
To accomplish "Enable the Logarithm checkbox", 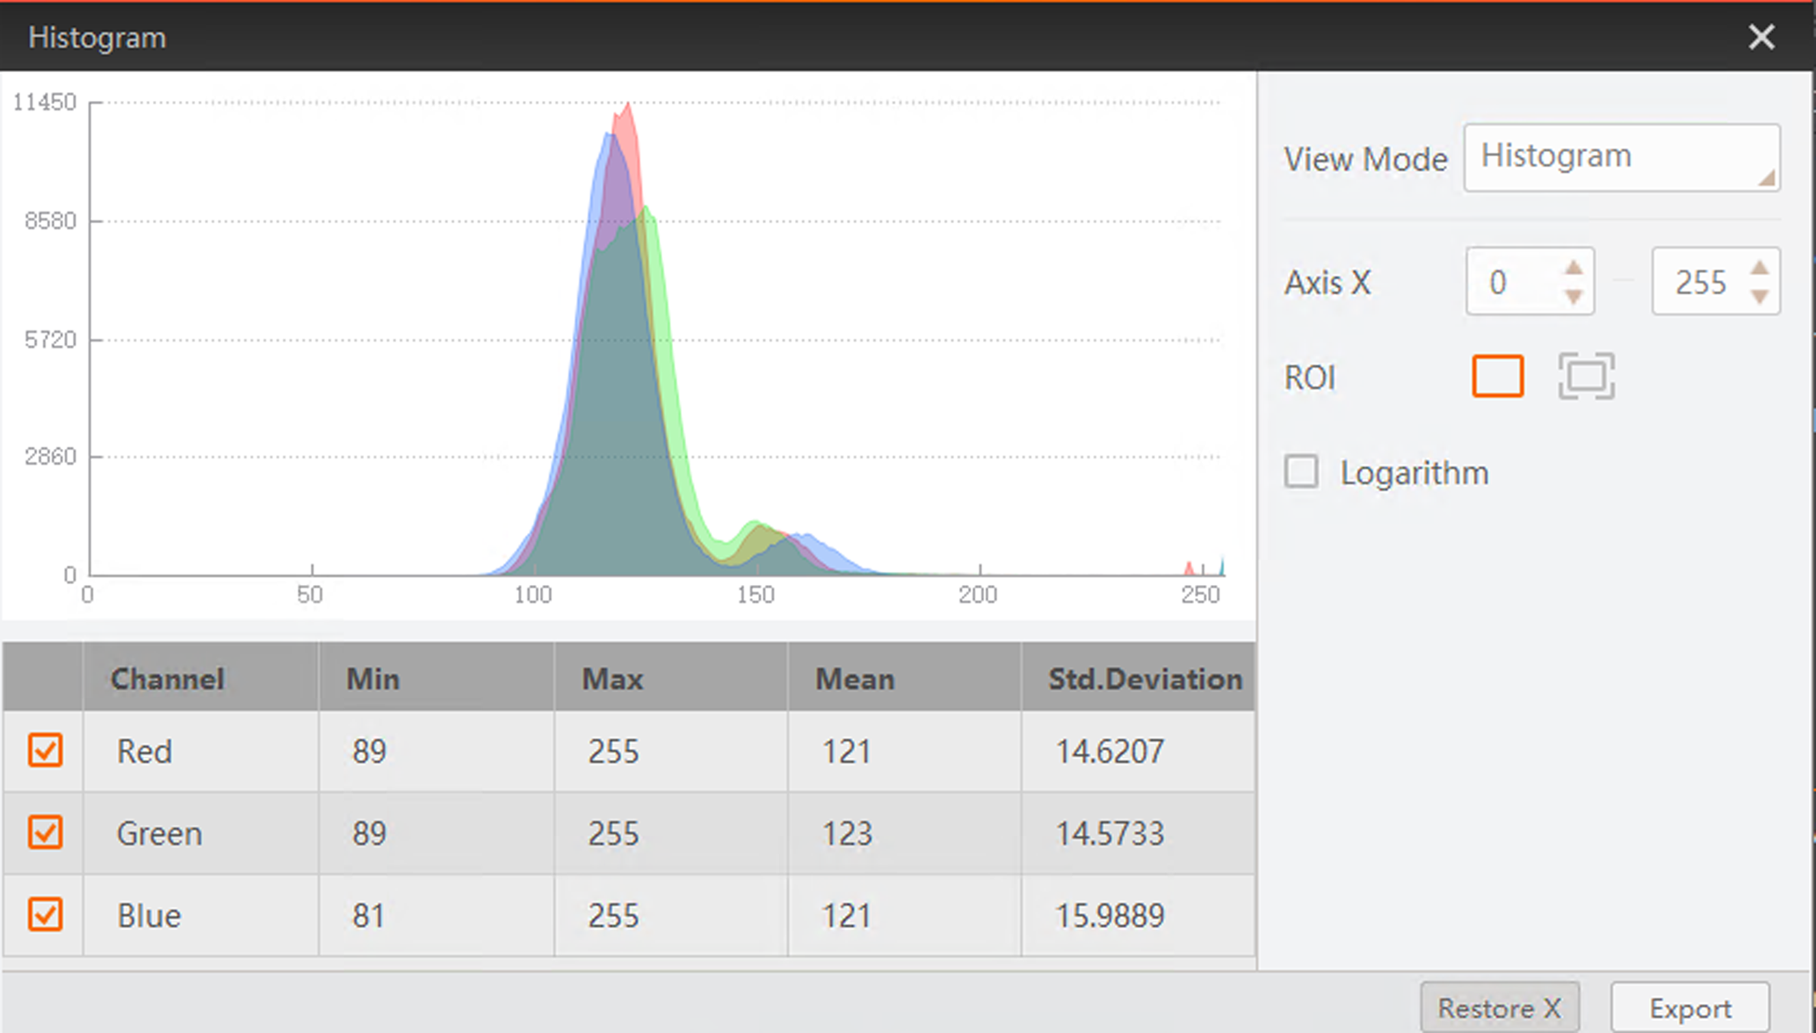I will [x=1301, y=472].
